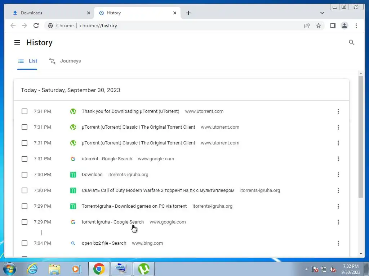Open more actions for Call of Duty entry
The height and width of the screenshot is (276, 369).
(x=338, y=190)
